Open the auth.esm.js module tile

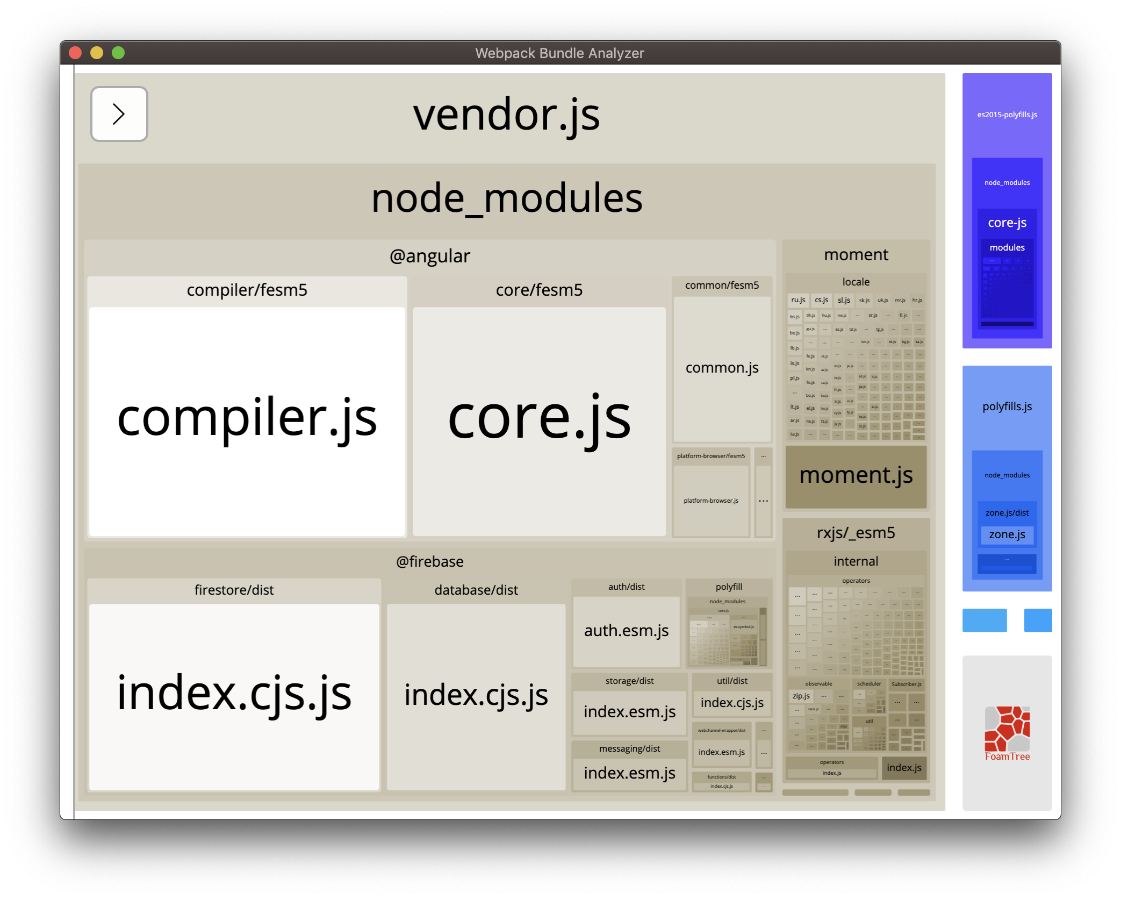point(626,630)
